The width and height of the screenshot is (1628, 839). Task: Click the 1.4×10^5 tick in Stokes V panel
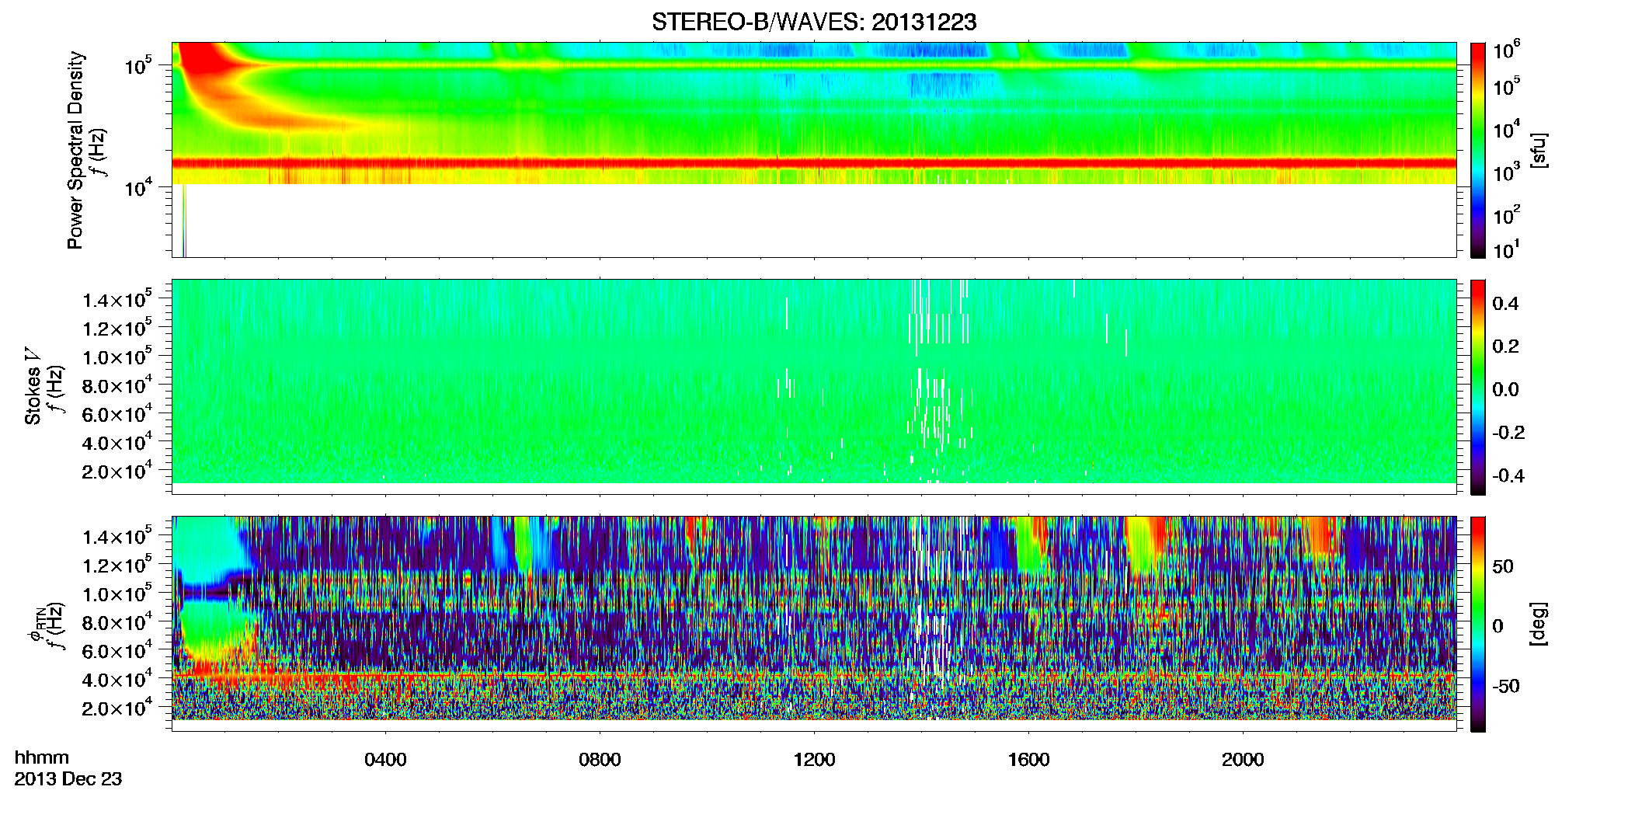click(117, 298)
